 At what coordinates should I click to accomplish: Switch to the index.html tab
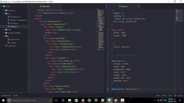(x=45, y=6)
